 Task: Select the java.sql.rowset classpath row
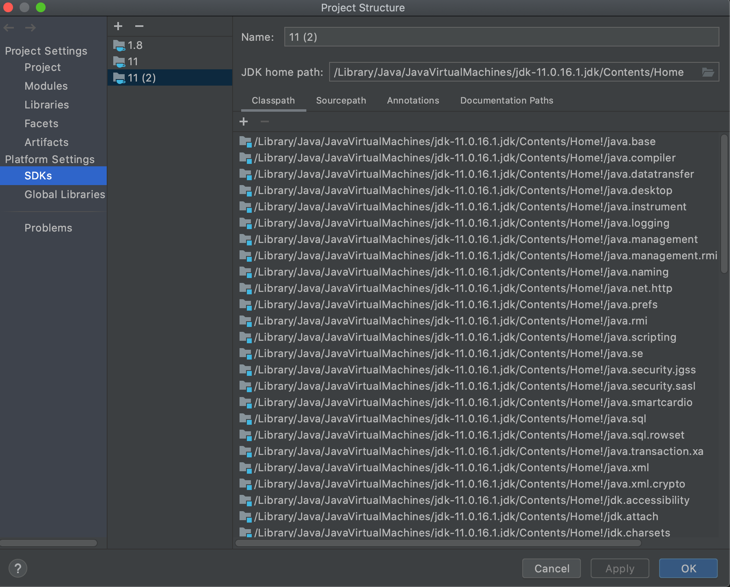[x=477, y=435]
